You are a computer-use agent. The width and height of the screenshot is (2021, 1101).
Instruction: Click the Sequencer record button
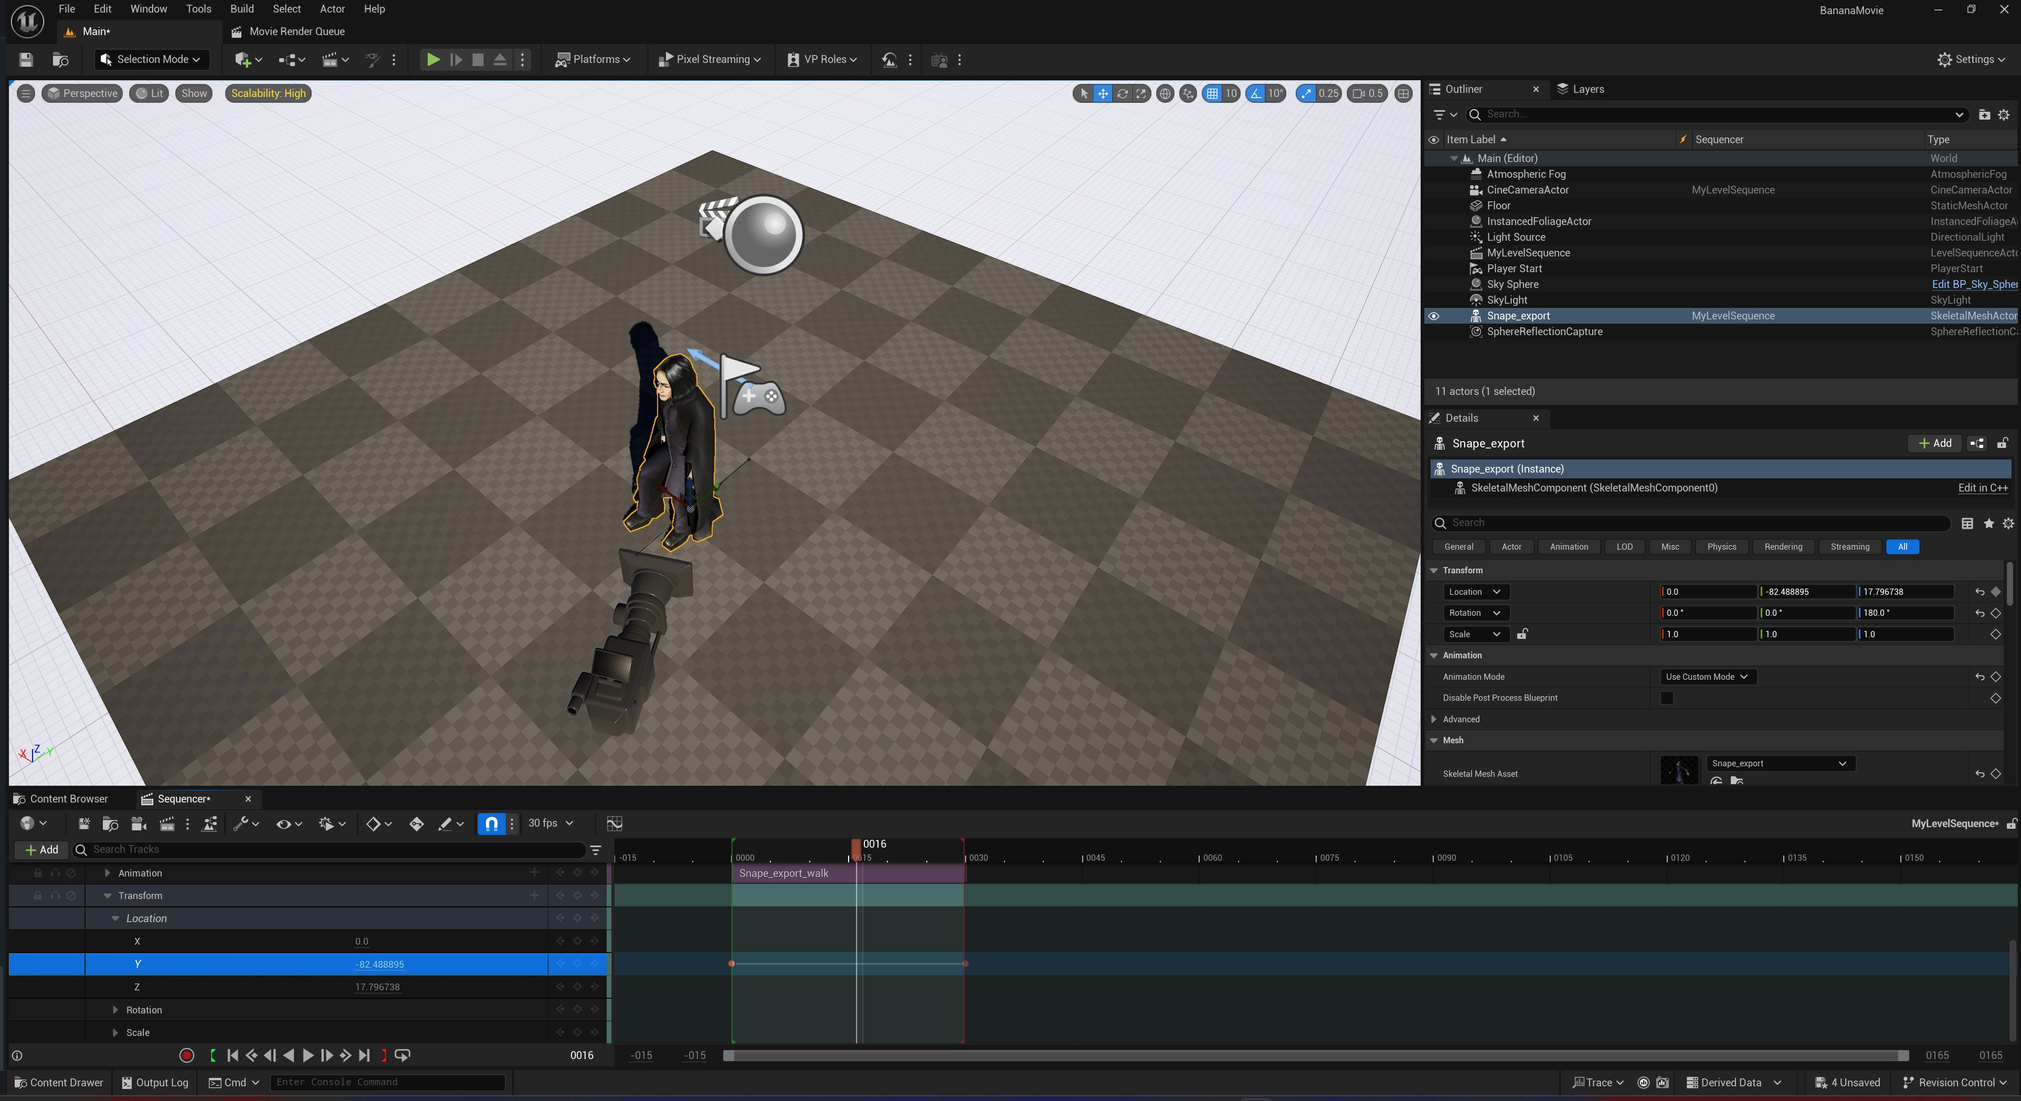(187, 1055)
